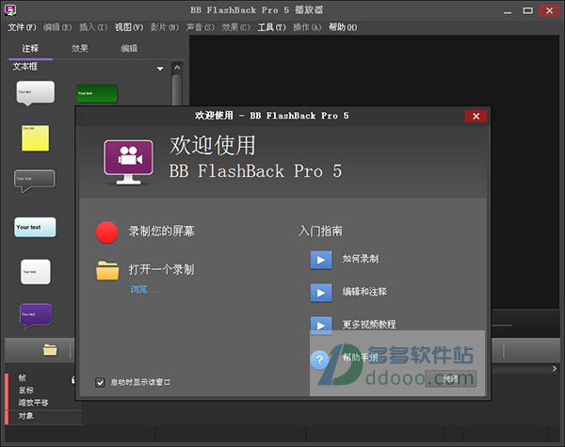Switch to the 注释 tab
Viewport: 565px width, 447px height.
tap(30, 49)
